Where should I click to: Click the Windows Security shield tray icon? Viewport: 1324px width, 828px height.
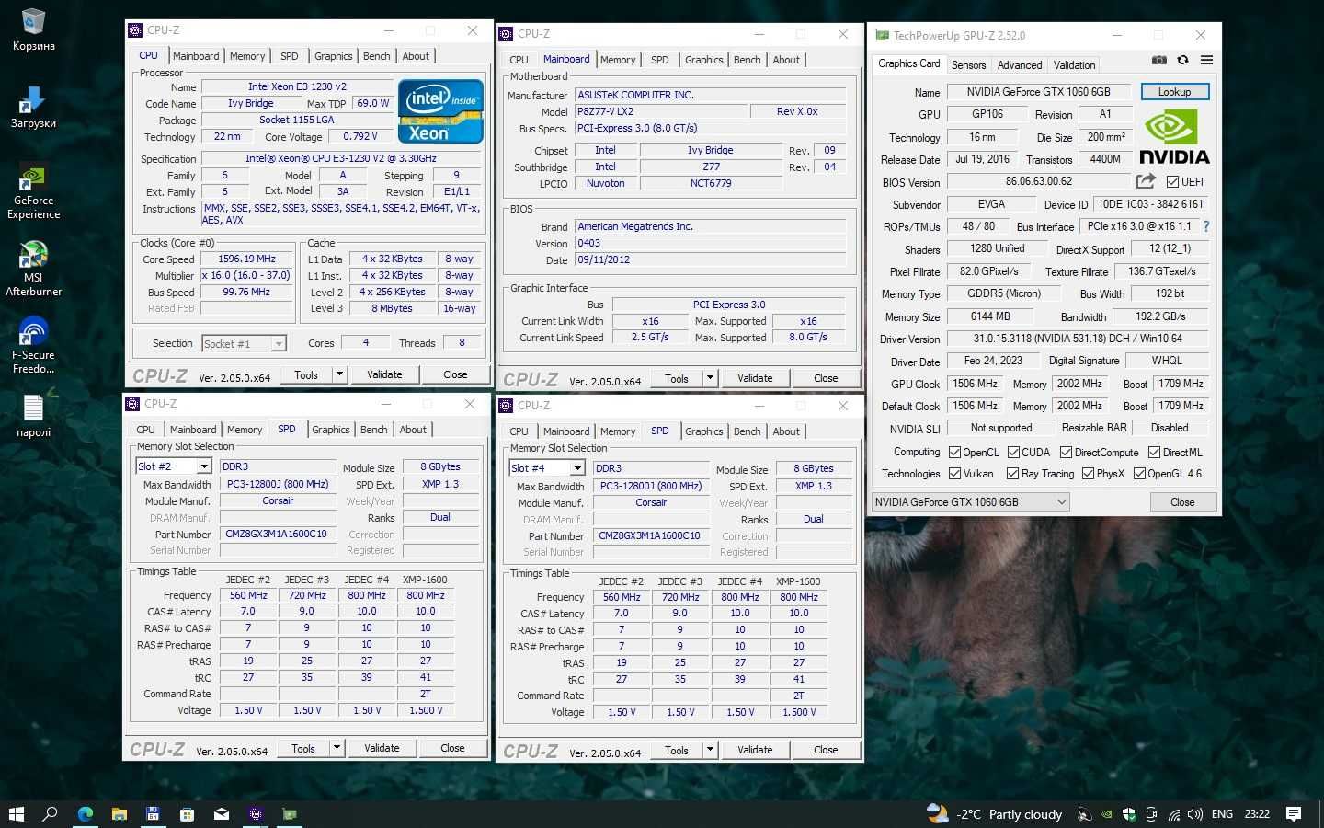pos(1129,814)
